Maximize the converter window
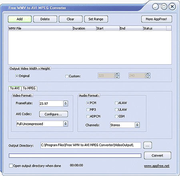180x176 pixels. (x=164, y=6)
